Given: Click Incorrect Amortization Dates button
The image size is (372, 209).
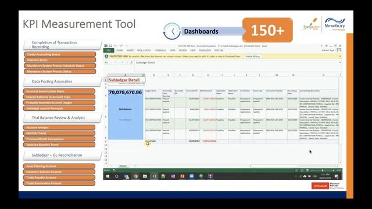Looking at the screenshot, I should [59, 91].
